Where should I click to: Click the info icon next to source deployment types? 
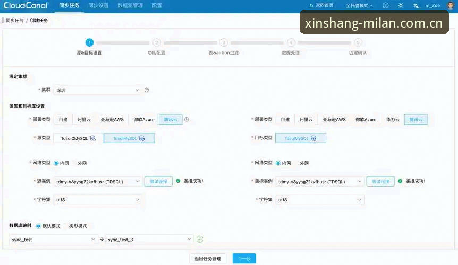click(186, 119)
